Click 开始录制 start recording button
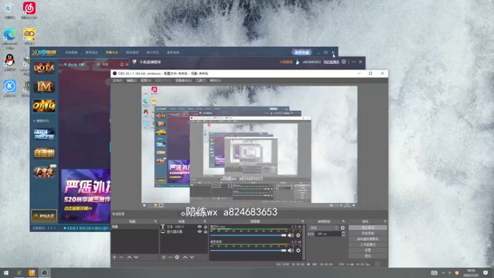This screenshot has width=494, height=278. [x=367, y=234]
